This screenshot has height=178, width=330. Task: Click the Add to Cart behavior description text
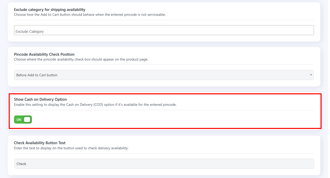coord(90,15)
